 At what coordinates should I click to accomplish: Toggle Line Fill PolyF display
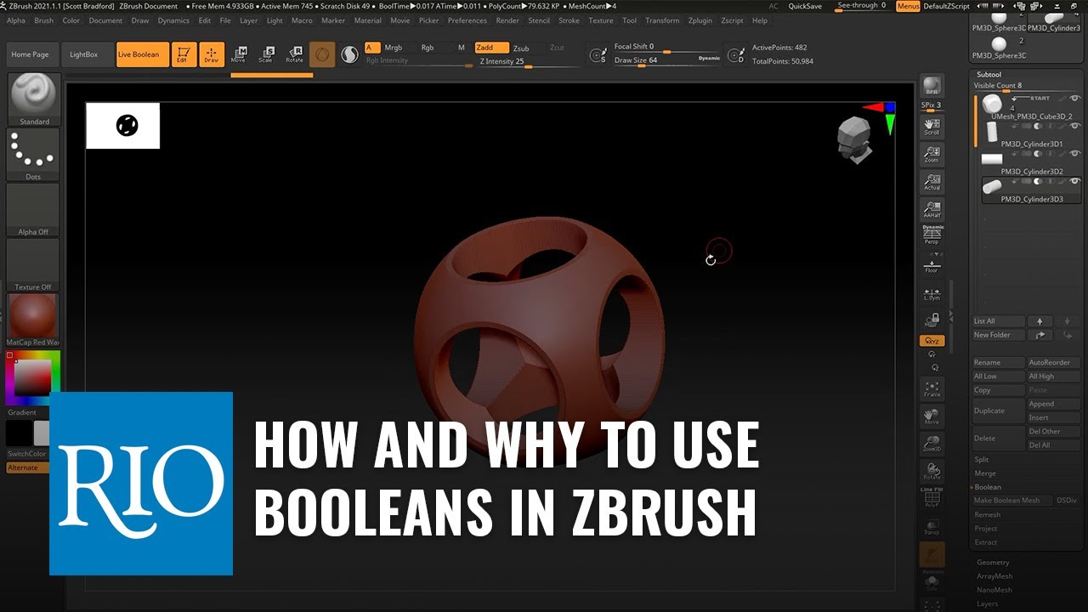[932, 497]
